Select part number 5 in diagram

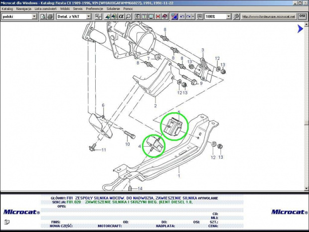[179, 112]
